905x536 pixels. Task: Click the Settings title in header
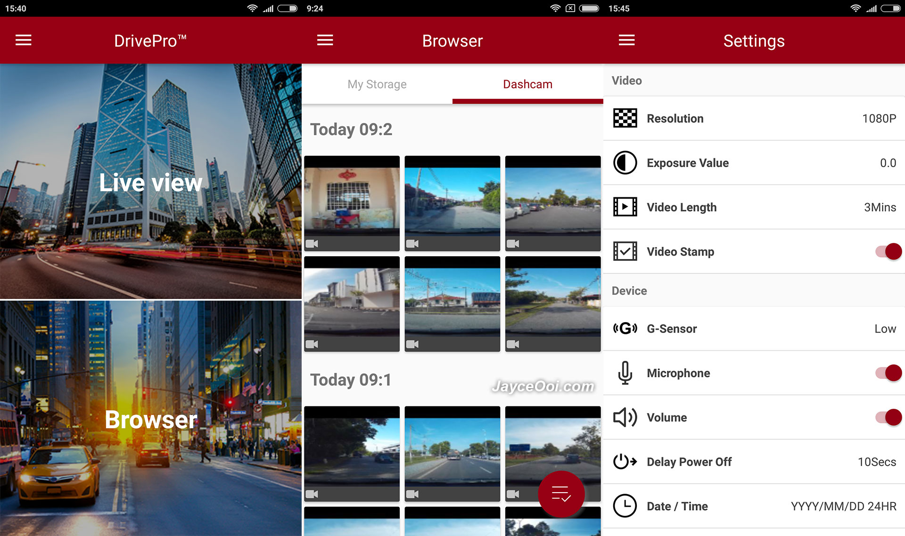[754, 41]
